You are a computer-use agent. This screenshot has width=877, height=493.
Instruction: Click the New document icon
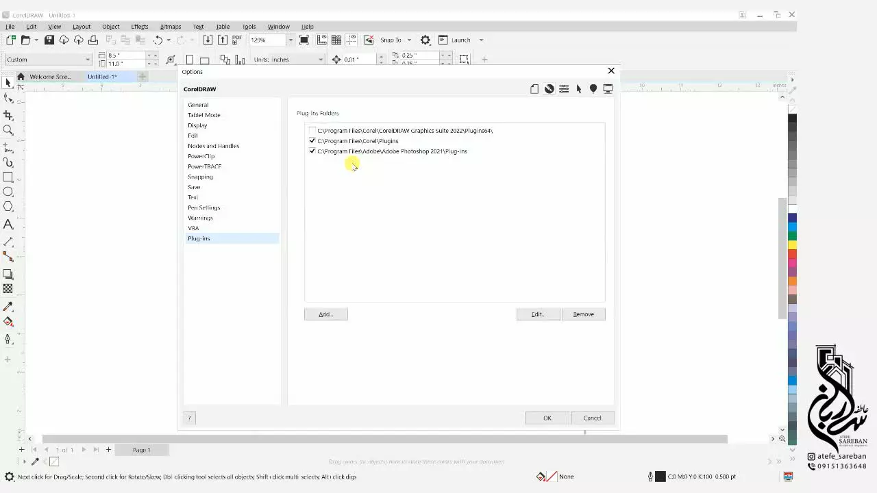[x=11, y=40]
